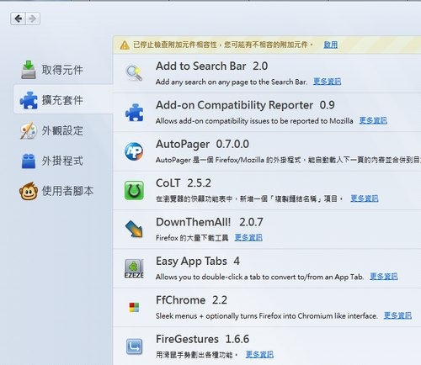
Task: Click the DownThemAll! arrow icon
Action: 134,229
